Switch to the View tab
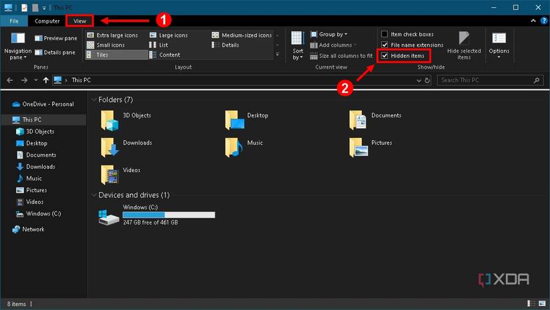Image resolution: width=550 pixels, height=310 pixels. coord(79,21)
